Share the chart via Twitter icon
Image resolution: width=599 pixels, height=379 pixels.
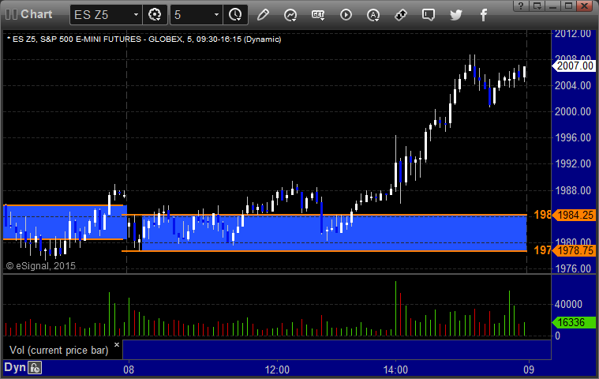click(455, 15)
